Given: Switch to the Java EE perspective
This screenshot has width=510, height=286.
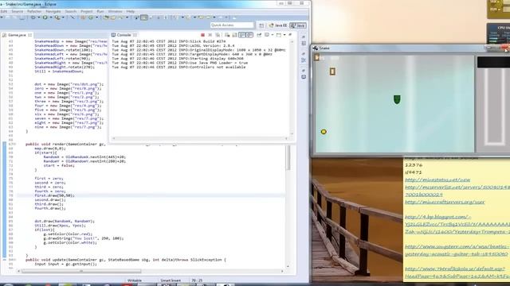Looking at the screenshot, I should [x=278, y=25].
